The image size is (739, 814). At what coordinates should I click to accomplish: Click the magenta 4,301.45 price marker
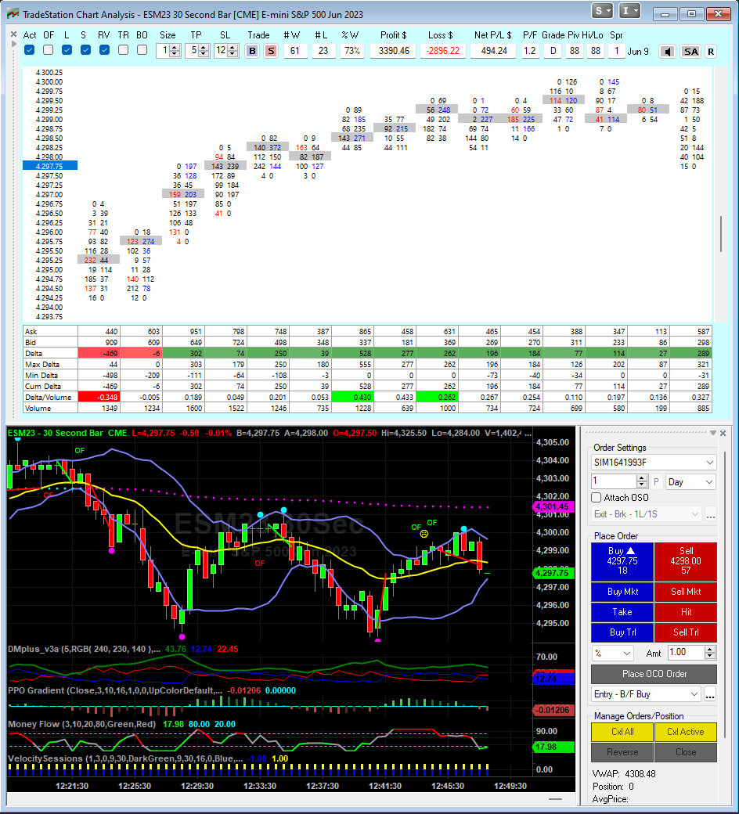[x=553, y=506]
